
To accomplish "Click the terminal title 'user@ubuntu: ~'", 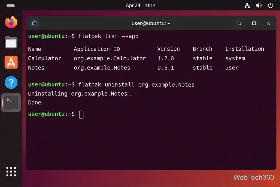I will (x=151, y=23).
